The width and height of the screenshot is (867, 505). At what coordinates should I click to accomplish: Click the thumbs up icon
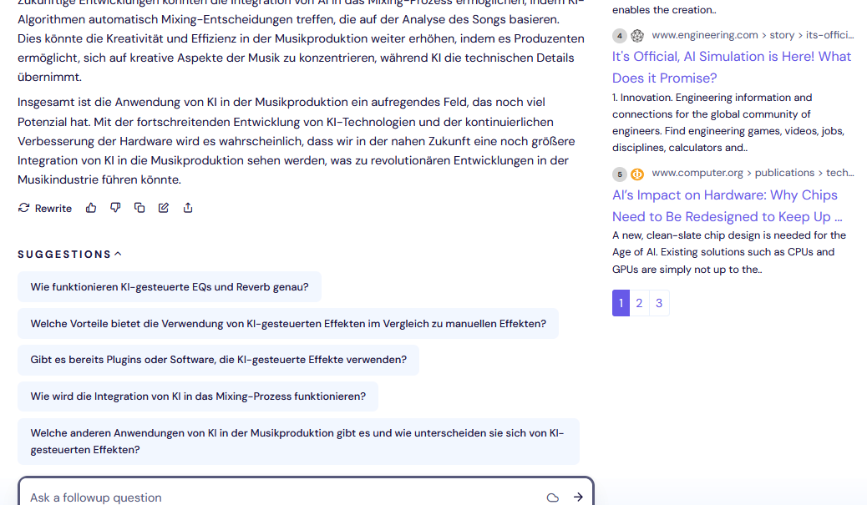(91, 208)
